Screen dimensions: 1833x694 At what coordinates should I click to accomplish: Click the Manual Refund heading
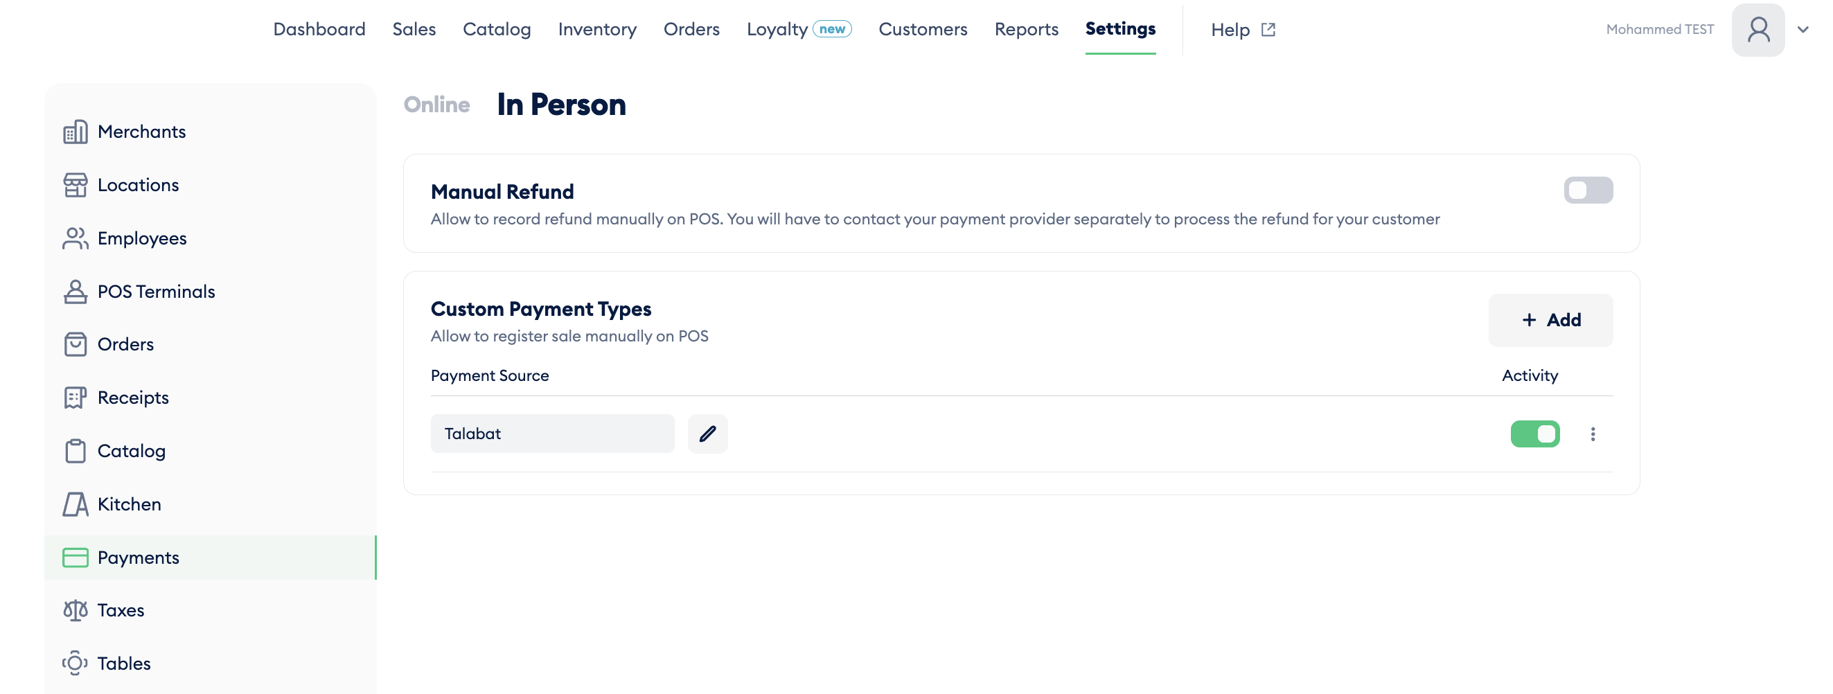click(x=502, y=191)
